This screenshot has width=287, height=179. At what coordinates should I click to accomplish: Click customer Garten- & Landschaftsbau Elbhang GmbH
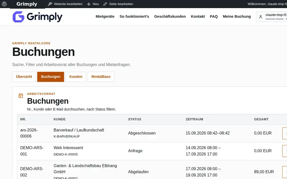point(85,169)
